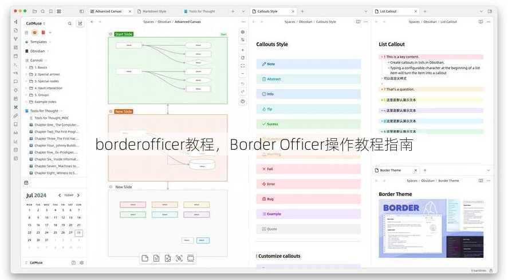Select the orange emoji space icon
This screenshot has width=508, height=280.
[x=35, y=33]
